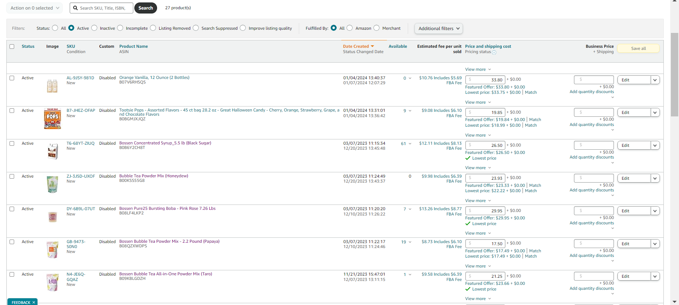Select the Inactive status filter
The height and width of the screenshot is (305, 679).
pyautogui.click(x=94, y=28)
